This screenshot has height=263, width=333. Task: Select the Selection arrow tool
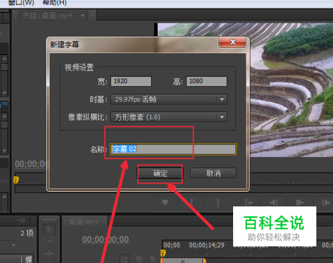[x=49, y=230]
